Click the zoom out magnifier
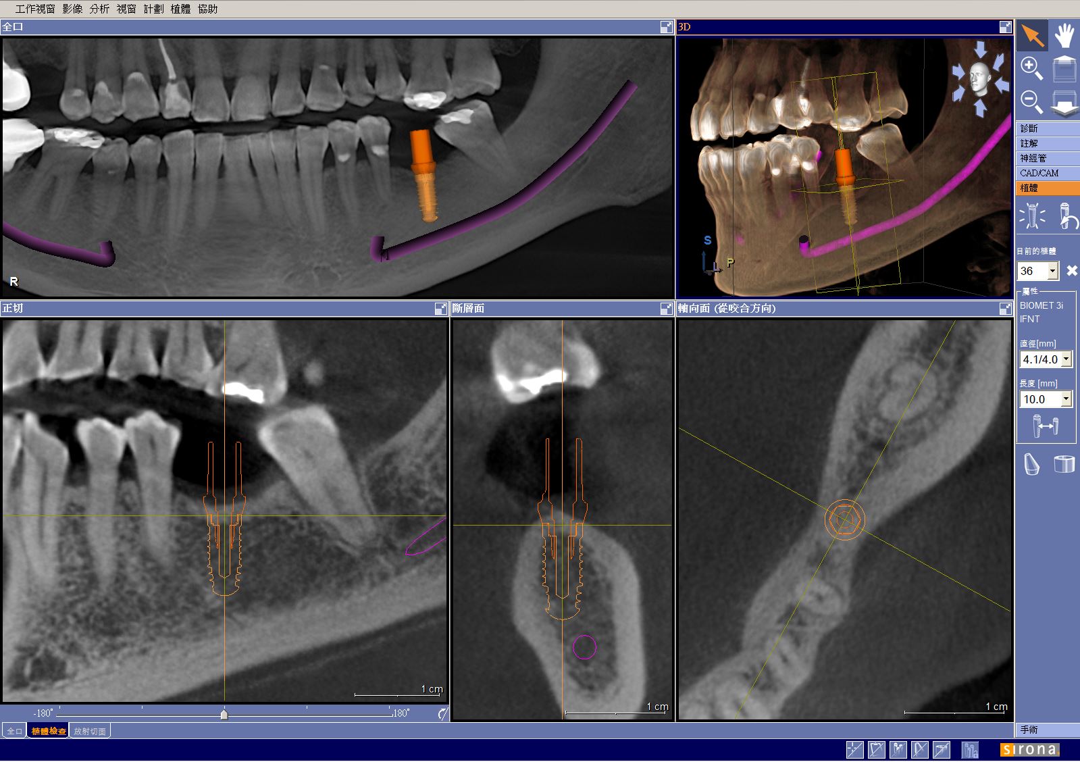Image resolution: width=1080 pixels, height=762 pixels. tap(1031, 101)
